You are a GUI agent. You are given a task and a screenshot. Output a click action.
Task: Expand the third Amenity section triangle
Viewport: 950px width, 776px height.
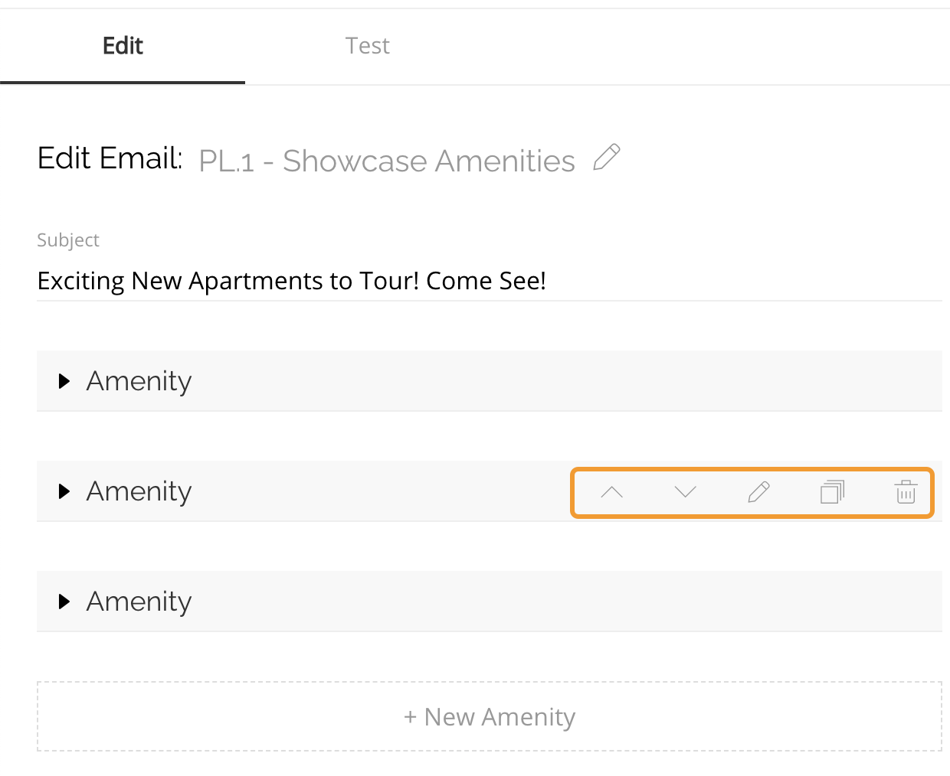pyautogui.click(x=64, y=602)
